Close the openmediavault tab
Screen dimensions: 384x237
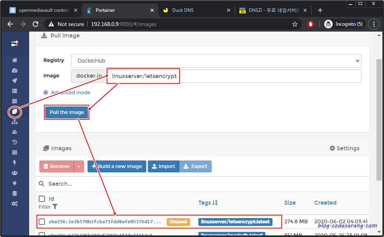[x=76, y=10]
